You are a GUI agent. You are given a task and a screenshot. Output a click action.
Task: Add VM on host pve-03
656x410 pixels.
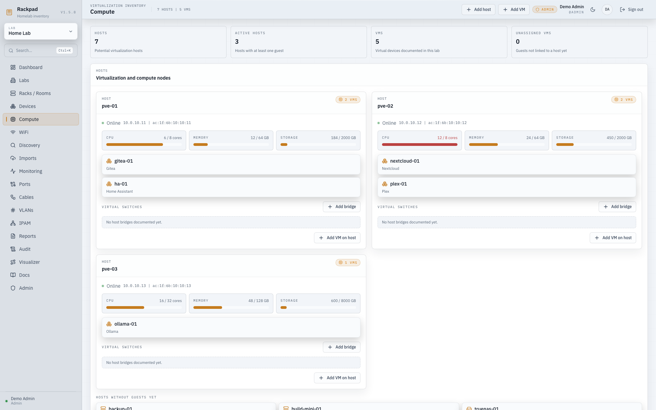pos(337,378)
